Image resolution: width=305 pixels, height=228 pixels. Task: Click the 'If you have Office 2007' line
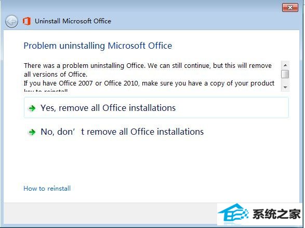tap(149, 83)
